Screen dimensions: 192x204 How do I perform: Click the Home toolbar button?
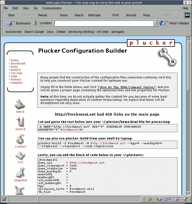point(64,15)
